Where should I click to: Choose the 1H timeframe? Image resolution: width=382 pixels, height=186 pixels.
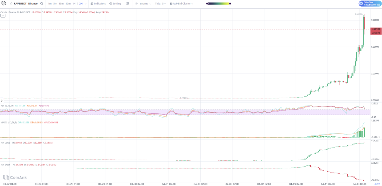(74, 3)
